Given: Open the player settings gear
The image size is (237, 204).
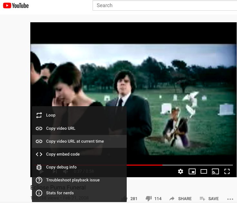Looking at the screenshot, I should (x=181, y=171).
